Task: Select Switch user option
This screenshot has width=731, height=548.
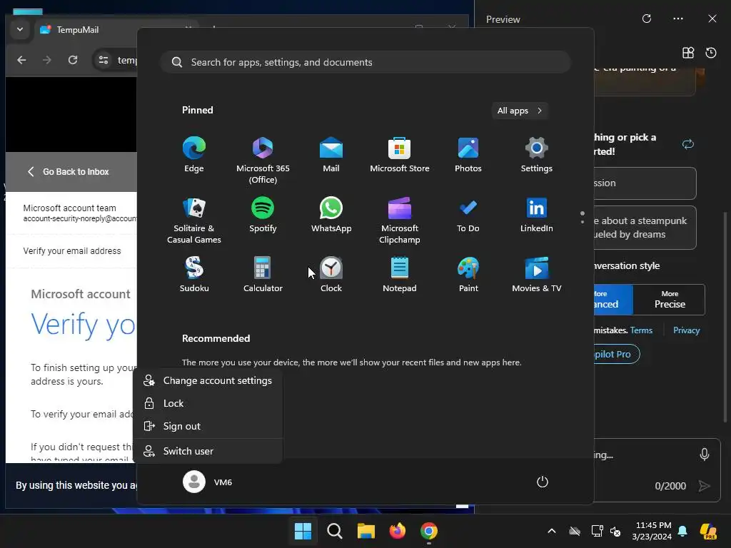Action: click(208, 451)
